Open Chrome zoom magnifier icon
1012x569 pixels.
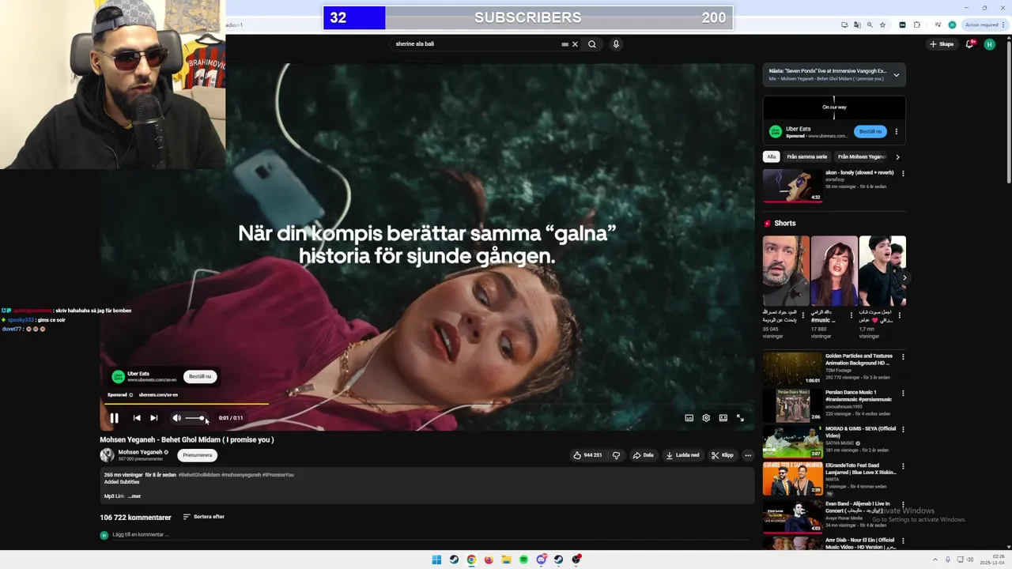point(870,24)
